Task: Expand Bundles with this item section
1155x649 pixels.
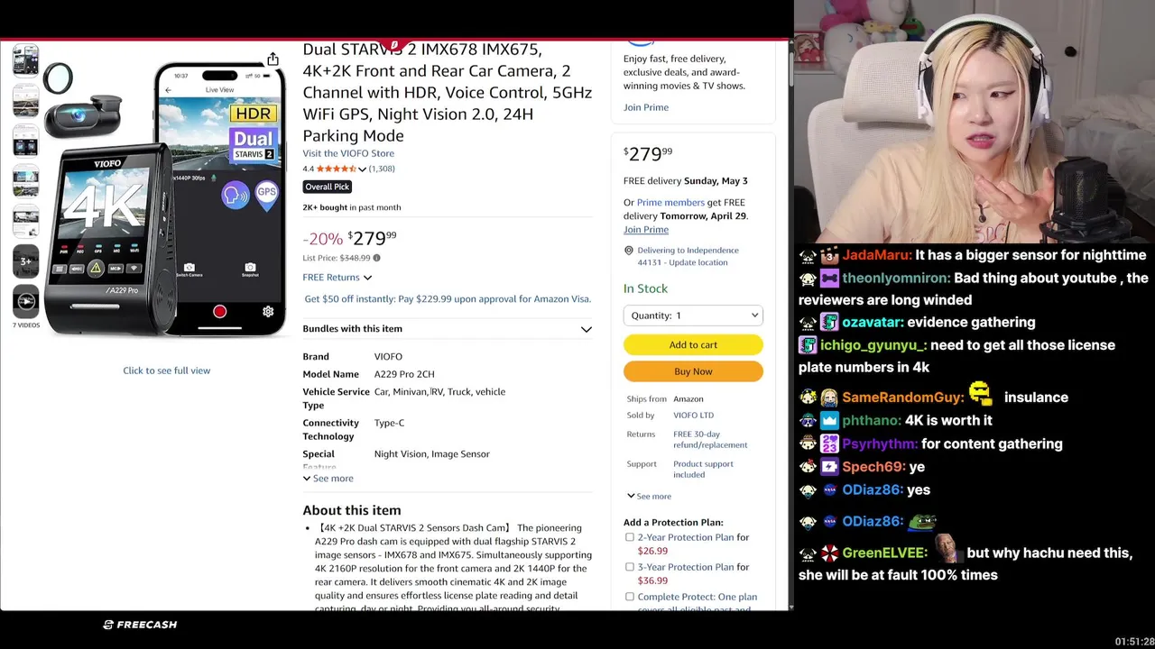Action: click(x=448, y=329)
